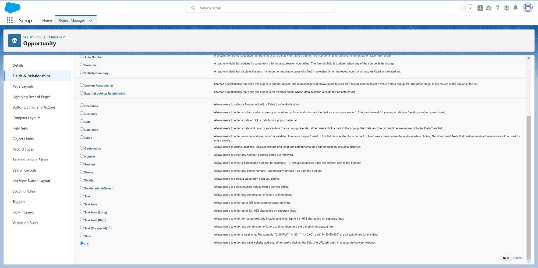Select the Checkbox field type radio button
This screenshot has width=538, height=268.
82,106
